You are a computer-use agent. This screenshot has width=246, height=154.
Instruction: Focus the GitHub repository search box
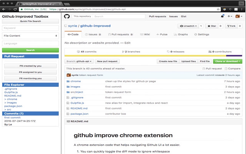click(119, 16)
